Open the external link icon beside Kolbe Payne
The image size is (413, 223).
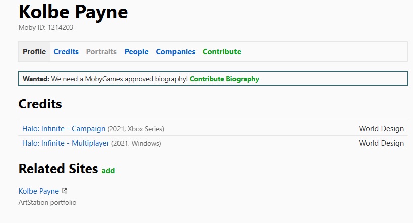[x=64, y=191]
